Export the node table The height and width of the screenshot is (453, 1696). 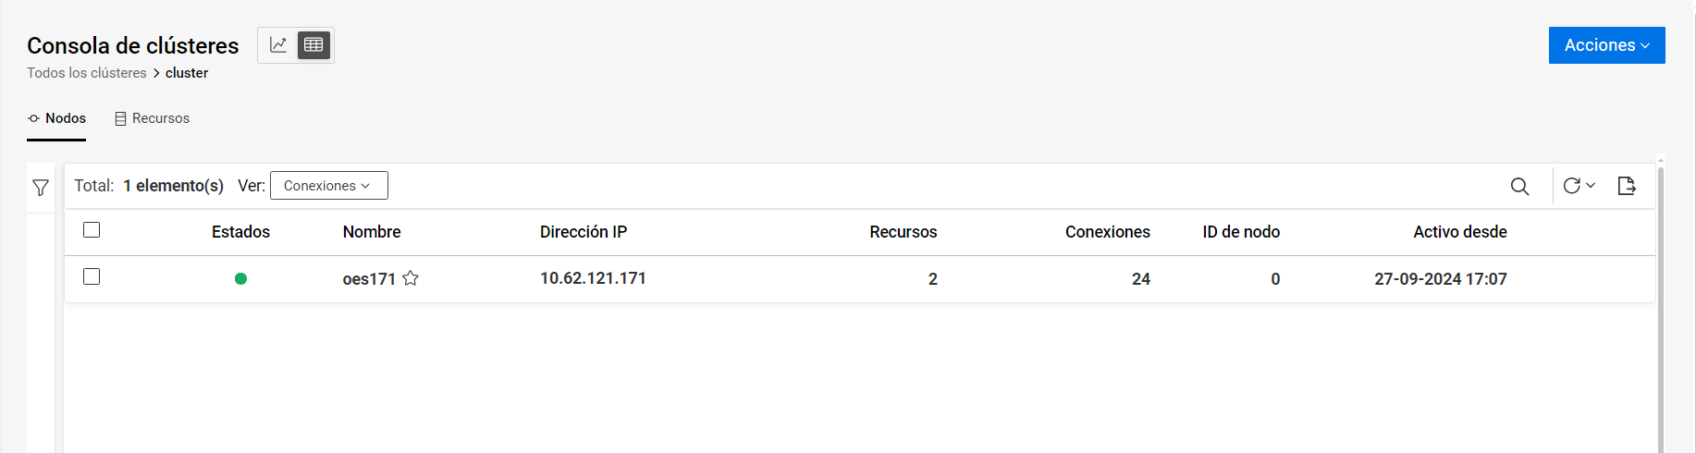(x=1627, y=186)
